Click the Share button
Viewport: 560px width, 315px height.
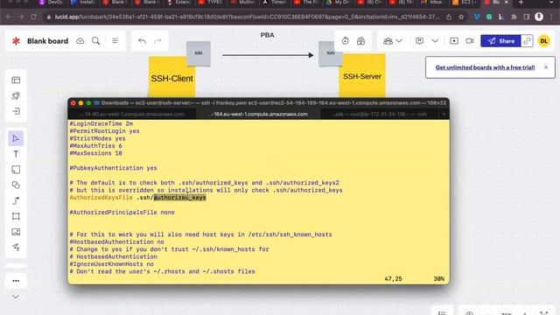coord(500,41)
